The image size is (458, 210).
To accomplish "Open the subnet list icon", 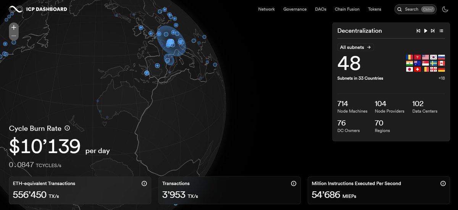I will (x=441, y=31).
